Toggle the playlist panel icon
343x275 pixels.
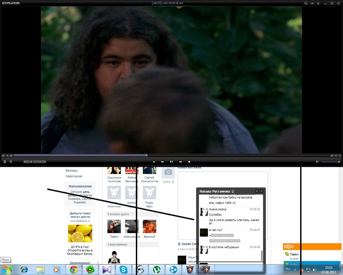click(5, 162)
